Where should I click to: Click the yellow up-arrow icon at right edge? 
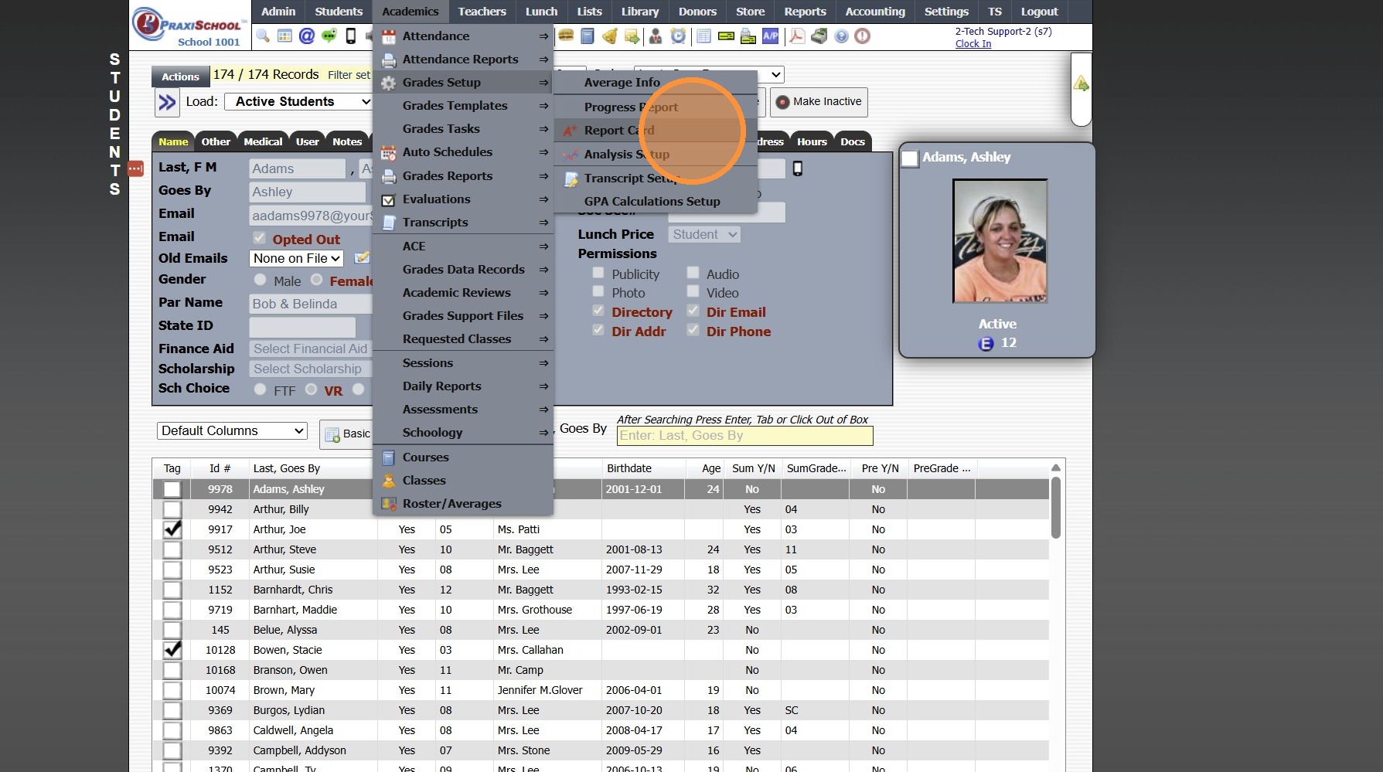click(1081, 83)
